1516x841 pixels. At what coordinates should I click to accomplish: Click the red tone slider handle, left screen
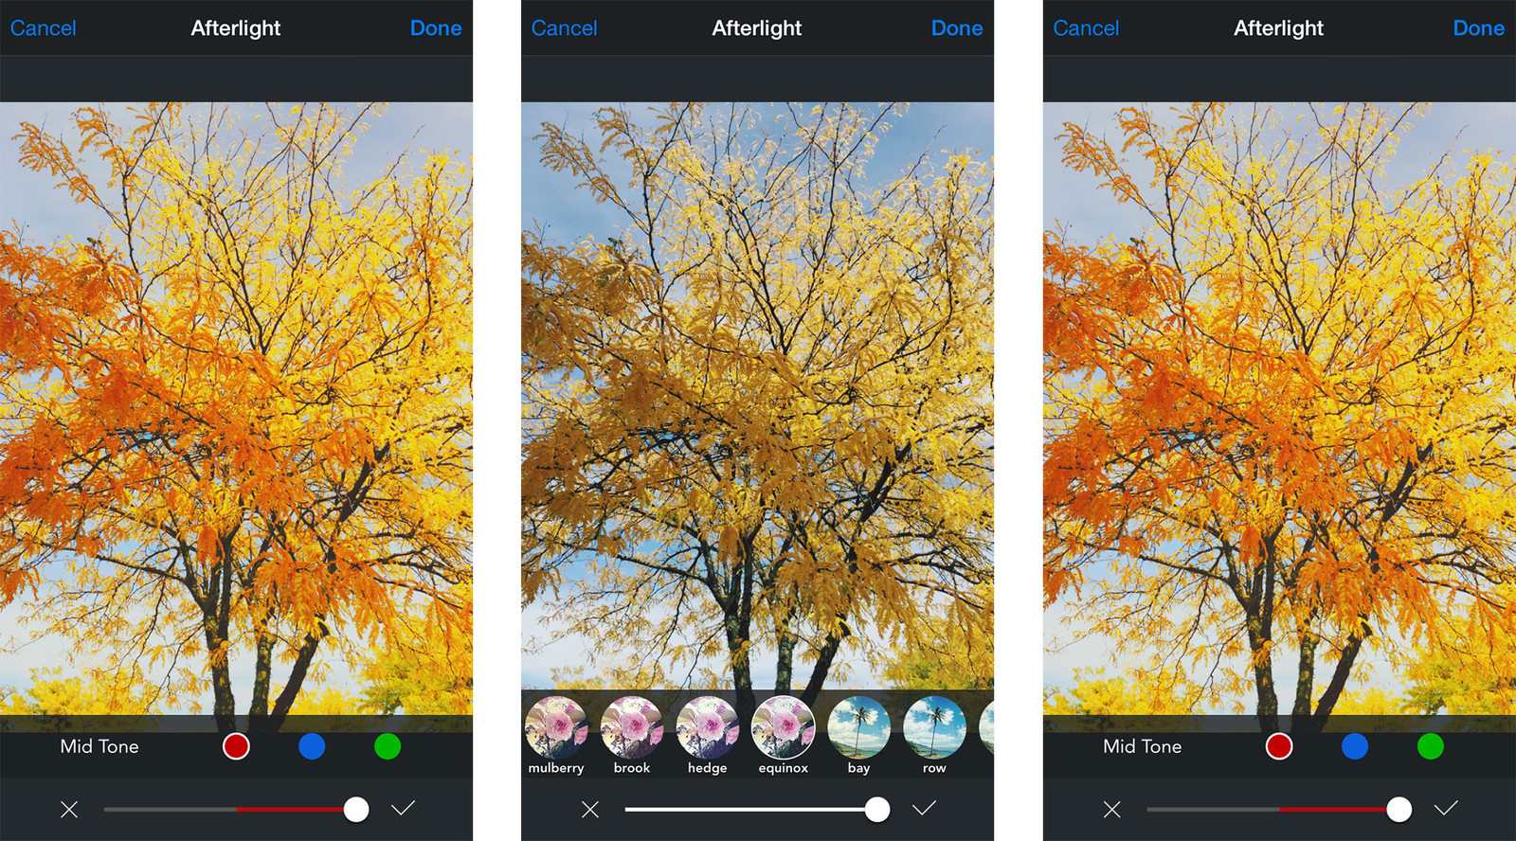point(356,809)
